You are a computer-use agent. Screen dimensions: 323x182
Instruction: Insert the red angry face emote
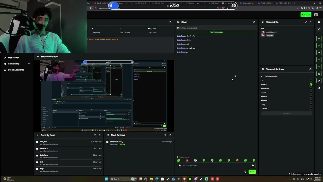pyautogui.click(x=187, y=161)
